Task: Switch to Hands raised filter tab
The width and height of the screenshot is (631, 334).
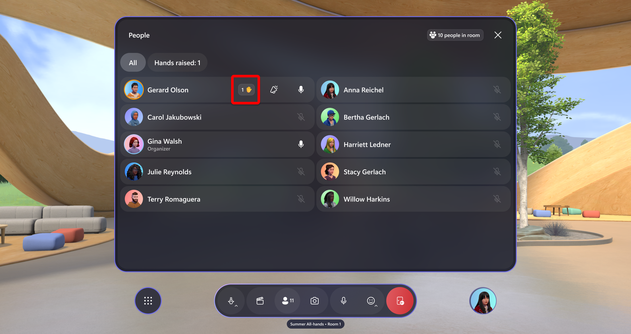Action: click(176, 63)
